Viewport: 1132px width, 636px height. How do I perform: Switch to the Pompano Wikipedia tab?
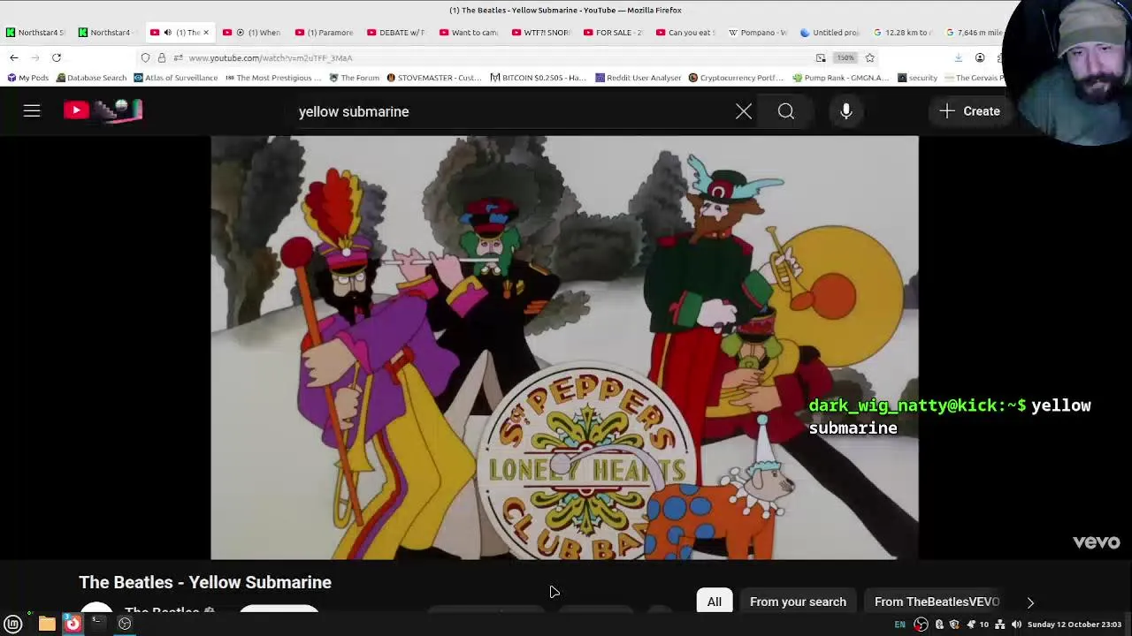[758, 33]
